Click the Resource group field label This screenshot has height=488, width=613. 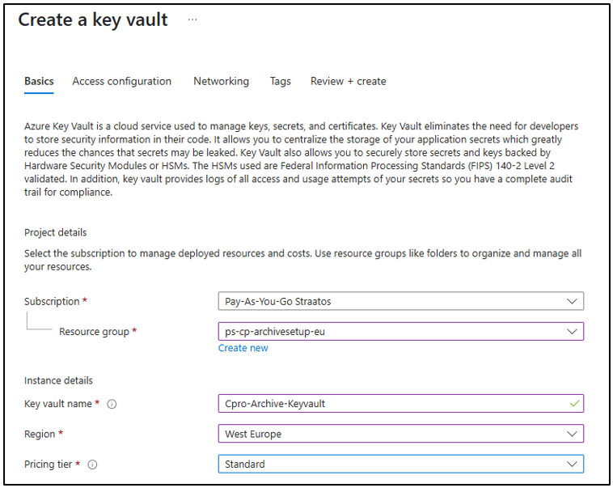94,331
